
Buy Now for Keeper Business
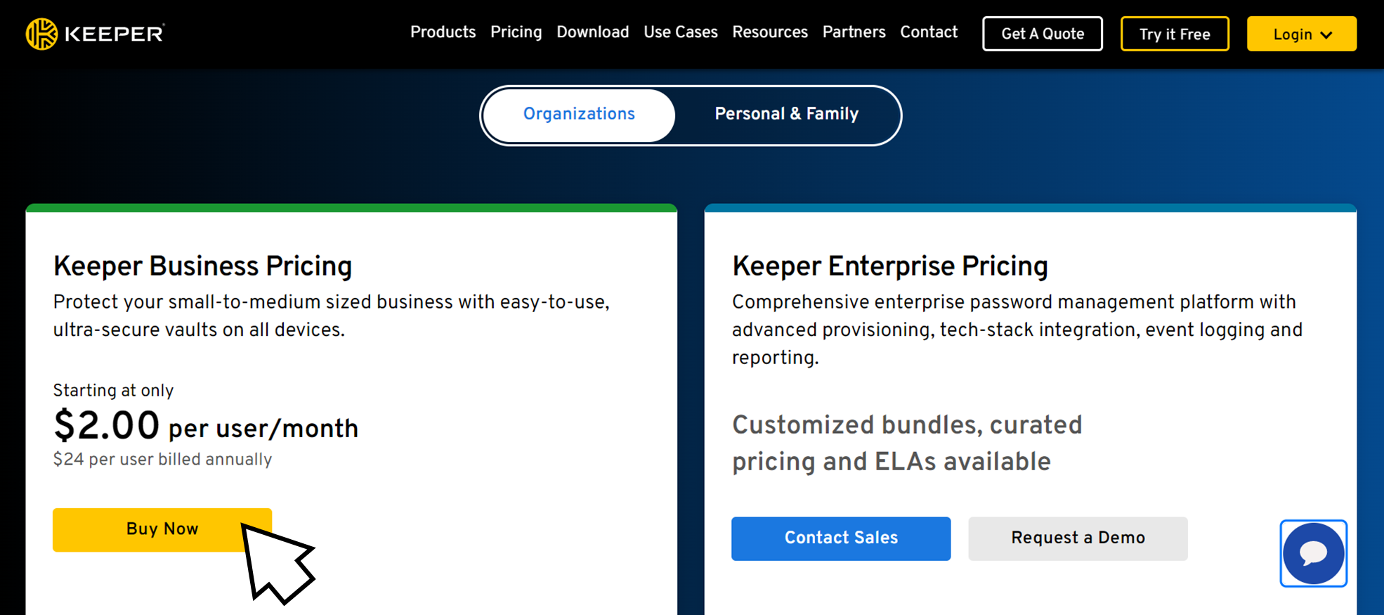tap(162, 529)
